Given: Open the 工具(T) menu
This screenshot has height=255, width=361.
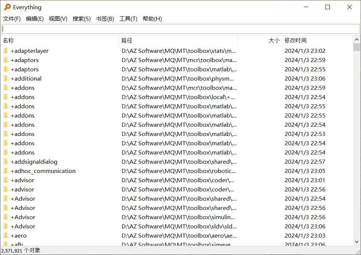Looking at the screenshot, I should click(x=128, y=19).
